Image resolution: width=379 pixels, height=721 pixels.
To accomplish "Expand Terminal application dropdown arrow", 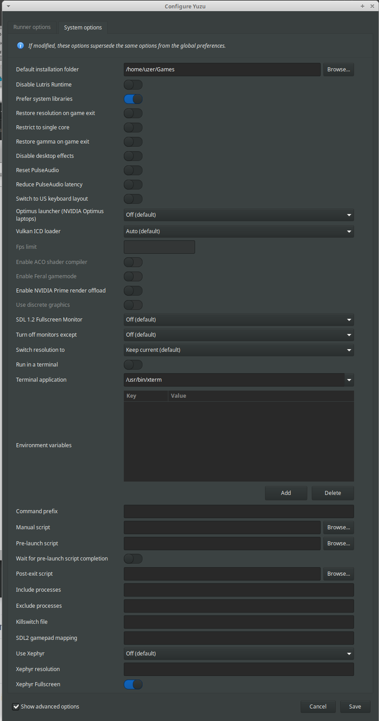I will (x=349, y=380).
